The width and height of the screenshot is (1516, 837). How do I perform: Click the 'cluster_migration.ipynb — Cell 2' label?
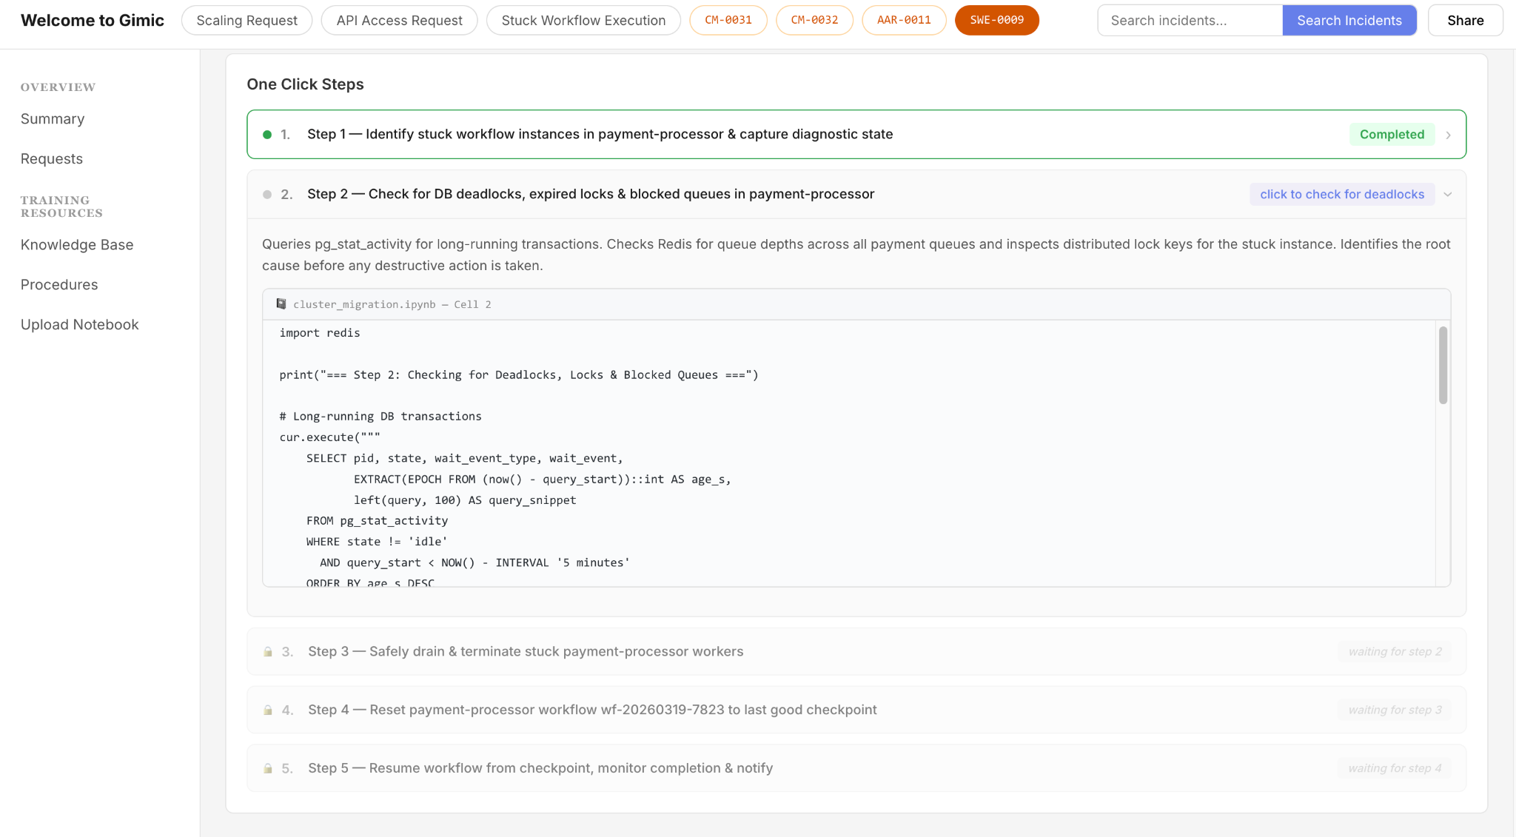point(392,305)
